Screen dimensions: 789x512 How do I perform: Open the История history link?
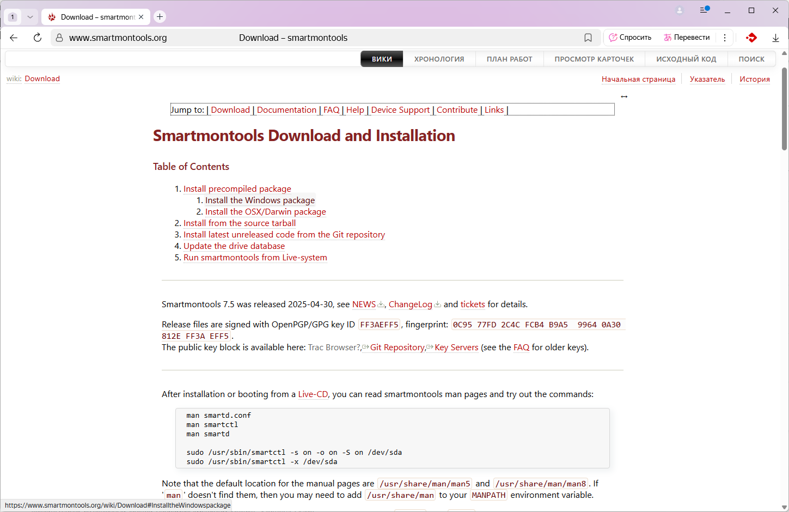click(x=755, y=79)
